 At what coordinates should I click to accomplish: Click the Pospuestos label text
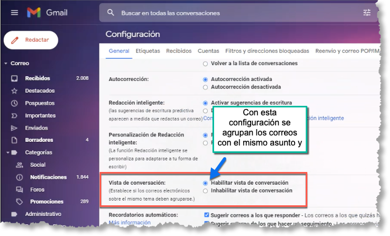click(40, 103)
